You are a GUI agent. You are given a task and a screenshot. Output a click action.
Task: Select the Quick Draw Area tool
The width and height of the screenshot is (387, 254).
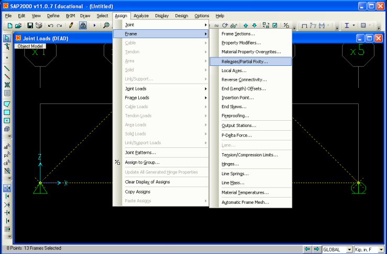pos(7,121)
